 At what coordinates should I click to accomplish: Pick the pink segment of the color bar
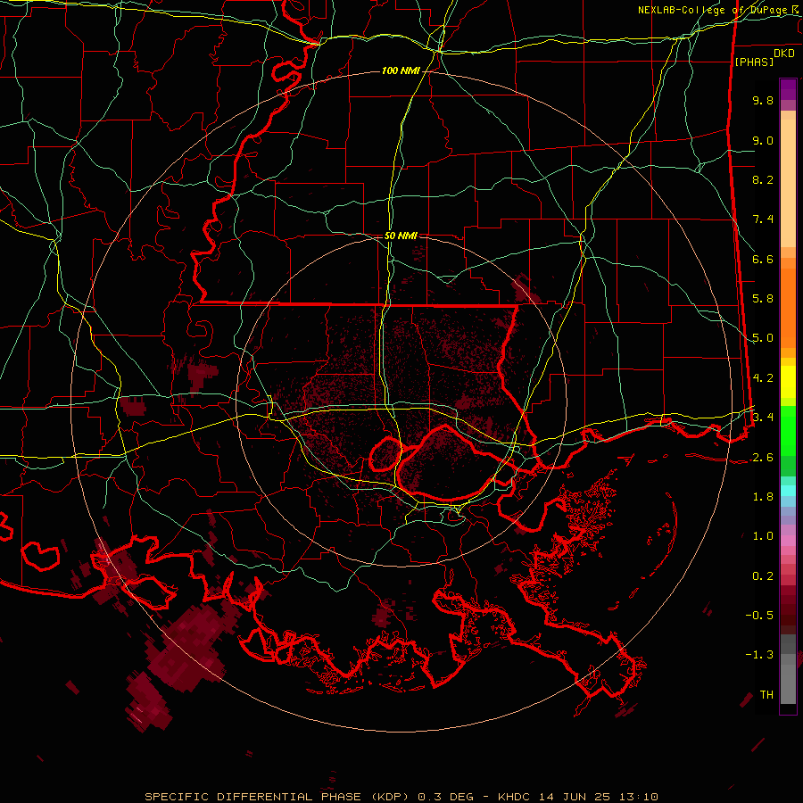[x=788, y=541]
